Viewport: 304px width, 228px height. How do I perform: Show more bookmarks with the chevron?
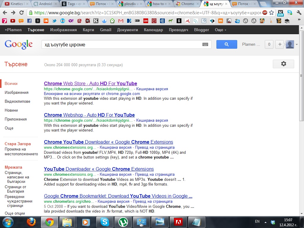pos(299,20)
